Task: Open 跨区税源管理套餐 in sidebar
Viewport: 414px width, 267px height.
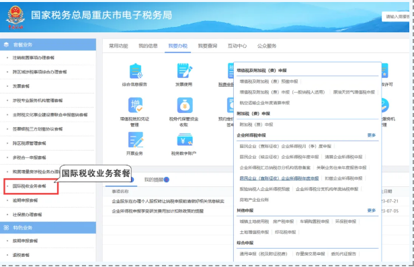Action: tap(30, 143)
